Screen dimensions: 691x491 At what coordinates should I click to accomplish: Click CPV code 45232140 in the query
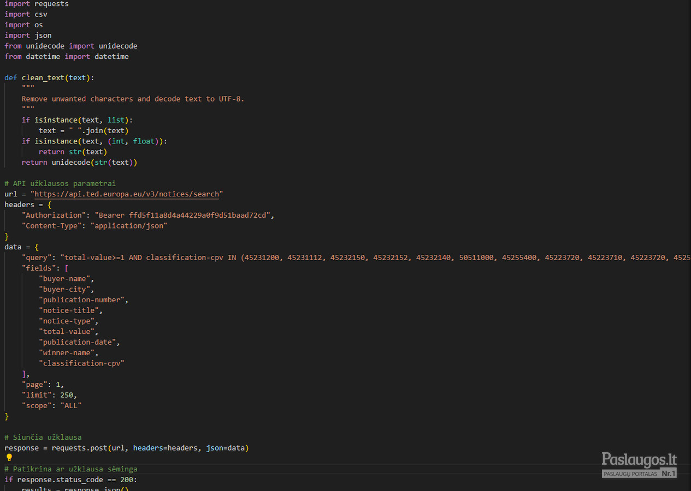tap(433, 258)
